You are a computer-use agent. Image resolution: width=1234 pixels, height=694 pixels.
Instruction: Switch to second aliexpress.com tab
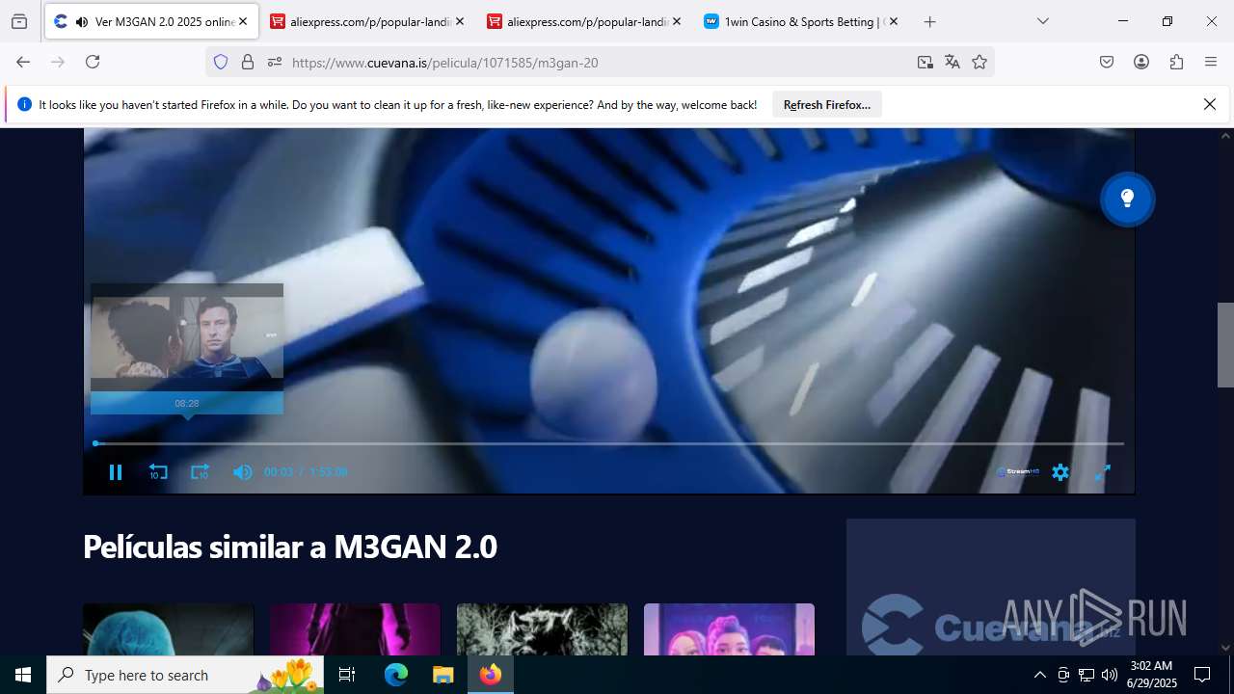pos(585,21)
